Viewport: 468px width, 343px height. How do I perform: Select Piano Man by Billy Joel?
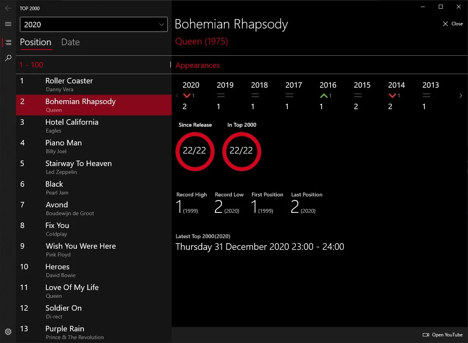[94, 146]
